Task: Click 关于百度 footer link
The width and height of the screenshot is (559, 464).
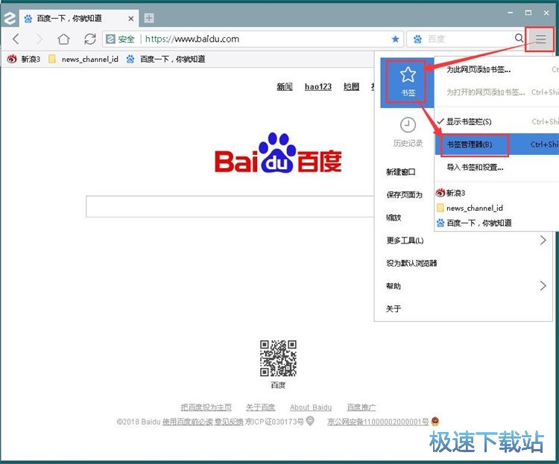Action: (261, 407)
